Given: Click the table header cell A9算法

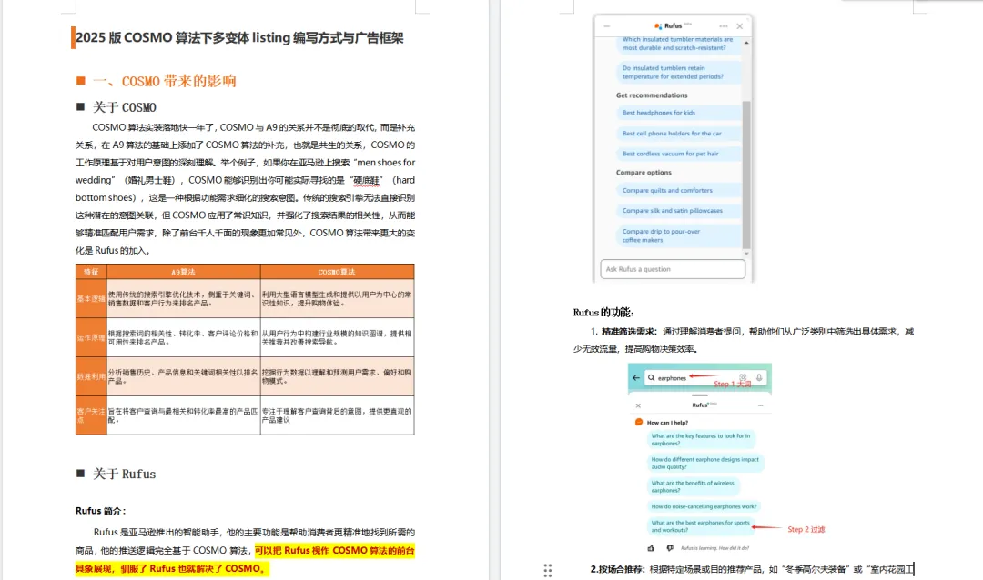Looking at the screenshot, I should (x=183, y=272).
